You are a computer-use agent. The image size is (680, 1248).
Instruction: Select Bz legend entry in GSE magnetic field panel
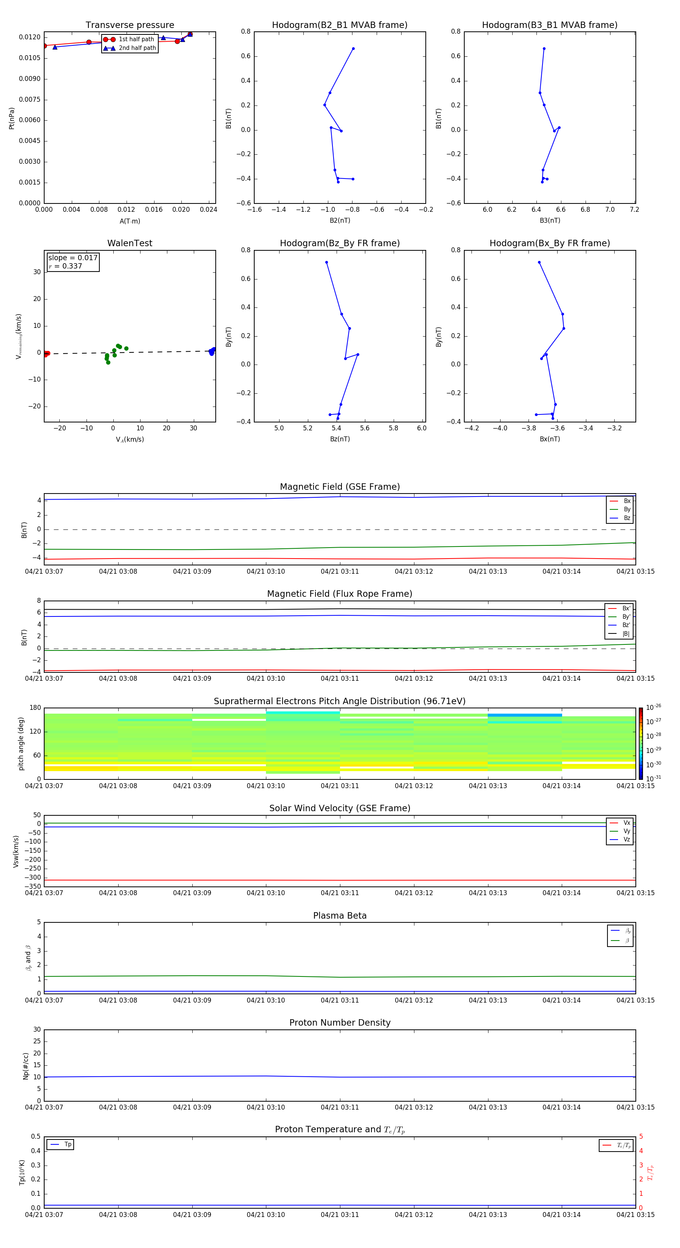(x=620, y=518)
